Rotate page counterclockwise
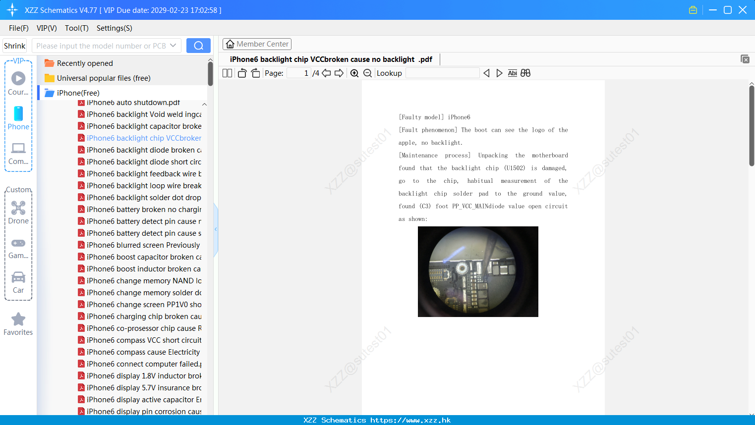 [x=242, y=73]
